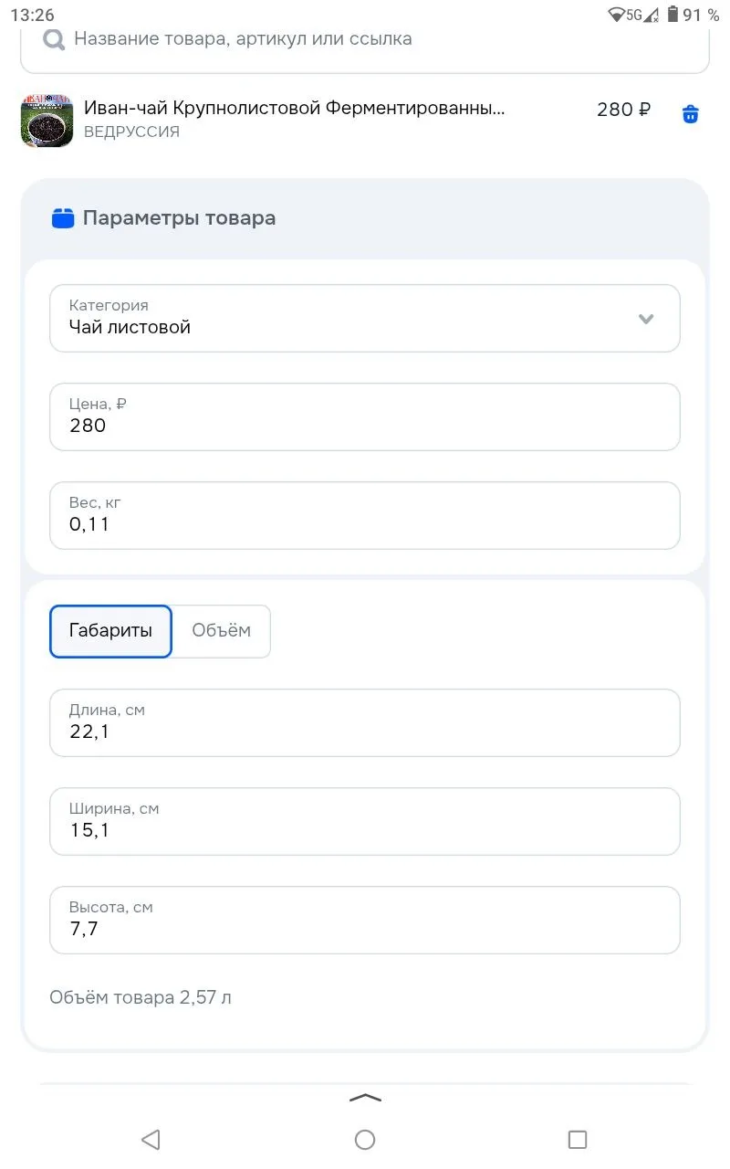730x1169 pixels.
Task: Tap the Wi-Fi status icon
Action: (616, 15)
